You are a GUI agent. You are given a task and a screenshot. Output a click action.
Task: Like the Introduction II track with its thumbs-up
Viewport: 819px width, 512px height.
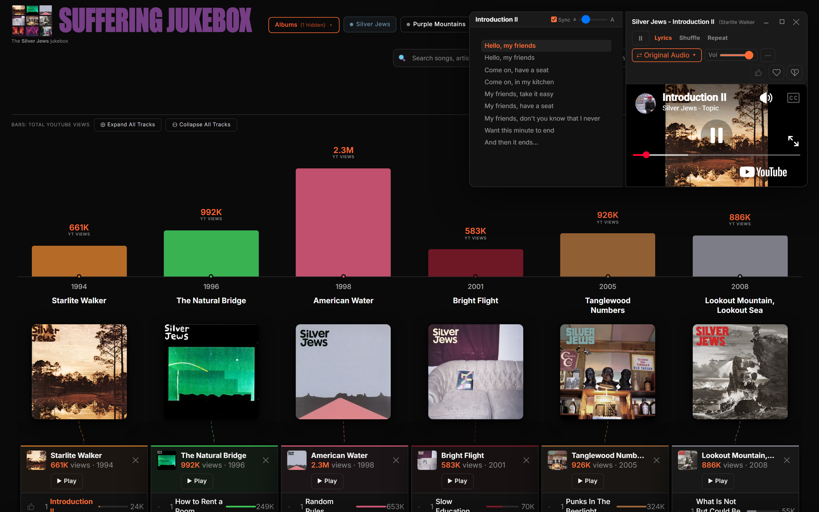31,507
